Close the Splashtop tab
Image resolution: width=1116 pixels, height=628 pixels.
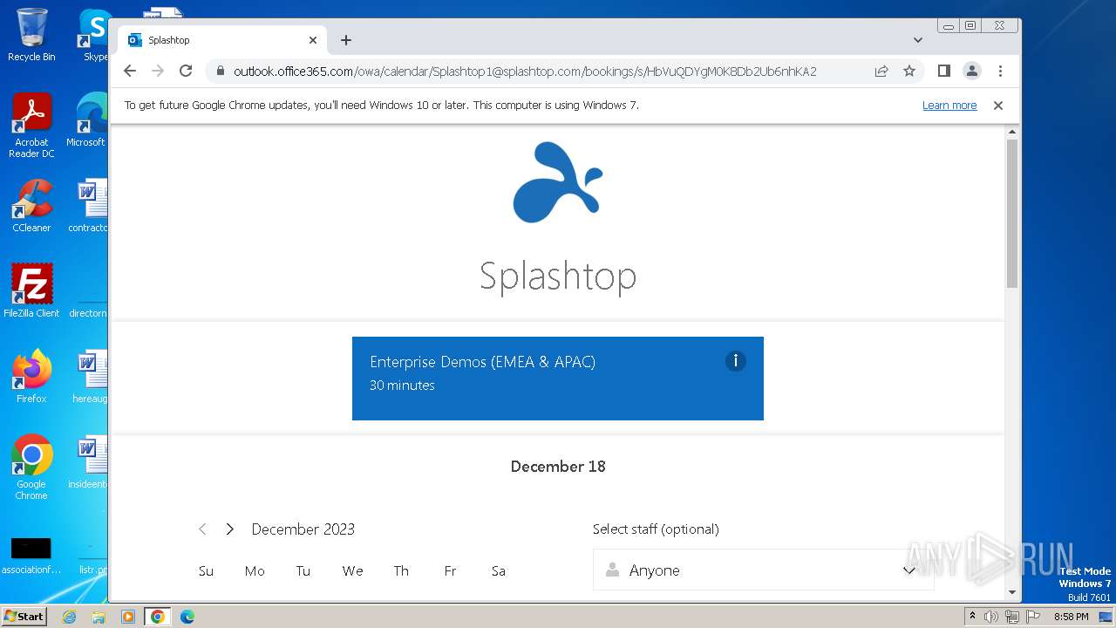(313, 40)
